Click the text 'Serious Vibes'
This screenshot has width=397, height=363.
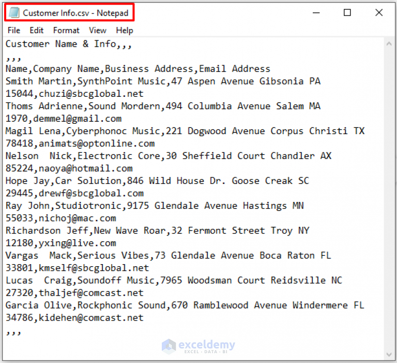pyautogui.click(x=113, y=255)
